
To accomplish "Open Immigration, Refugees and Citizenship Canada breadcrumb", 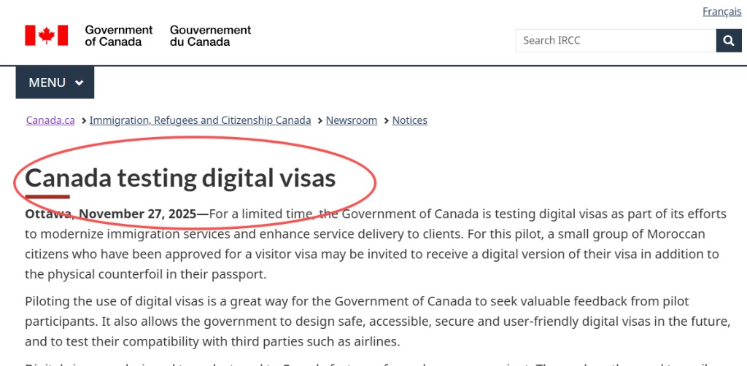I will point(200,120).
